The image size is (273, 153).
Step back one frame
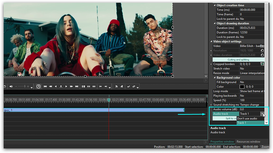click(x=56, y=87)
